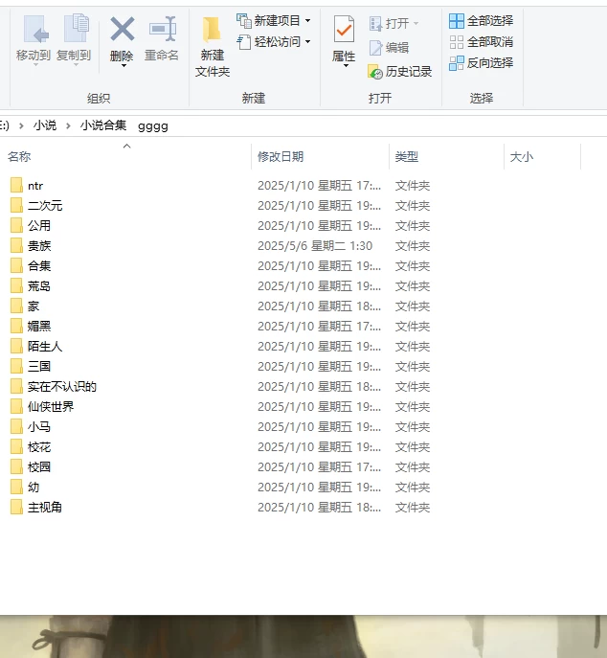607x658 pixels.
Task: Click the Copy to (复制到) icon
Action: pyautogui.click(x=76, y=28)
